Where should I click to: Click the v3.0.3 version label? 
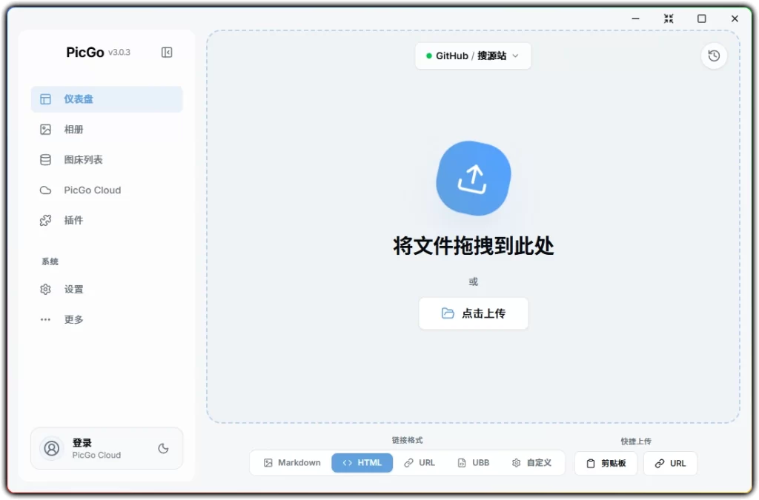[119, 53]
